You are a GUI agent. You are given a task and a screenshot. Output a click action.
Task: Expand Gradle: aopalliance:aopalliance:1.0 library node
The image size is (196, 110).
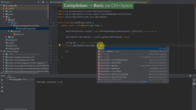pyautogui.click(x=4, y=57)
